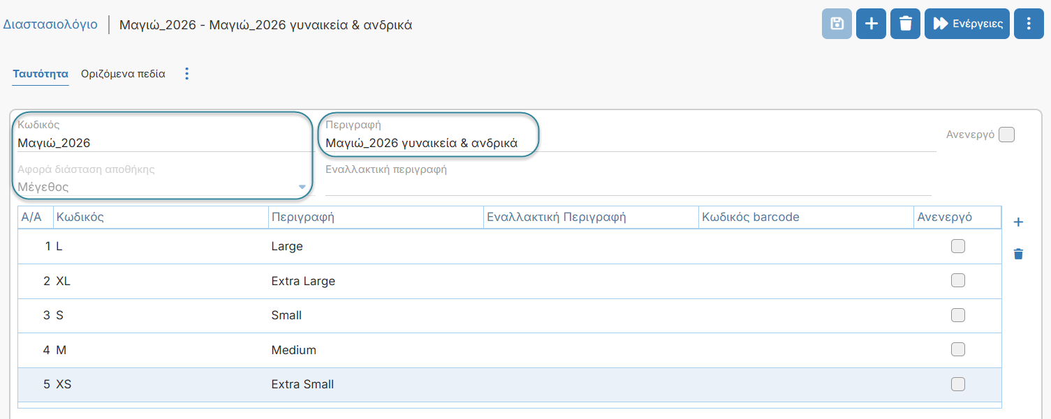Switch to the Ταυτότητα tab
This screenshot has width=1051, height=419.
pos(41,74)
